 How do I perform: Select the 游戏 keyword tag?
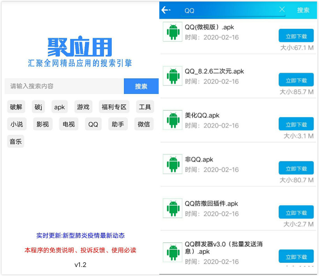[x=83, y=107]
